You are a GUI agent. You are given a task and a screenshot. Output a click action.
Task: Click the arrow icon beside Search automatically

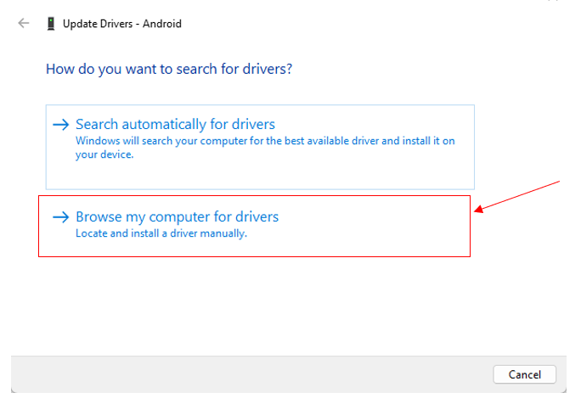click(x=60, y=125)
